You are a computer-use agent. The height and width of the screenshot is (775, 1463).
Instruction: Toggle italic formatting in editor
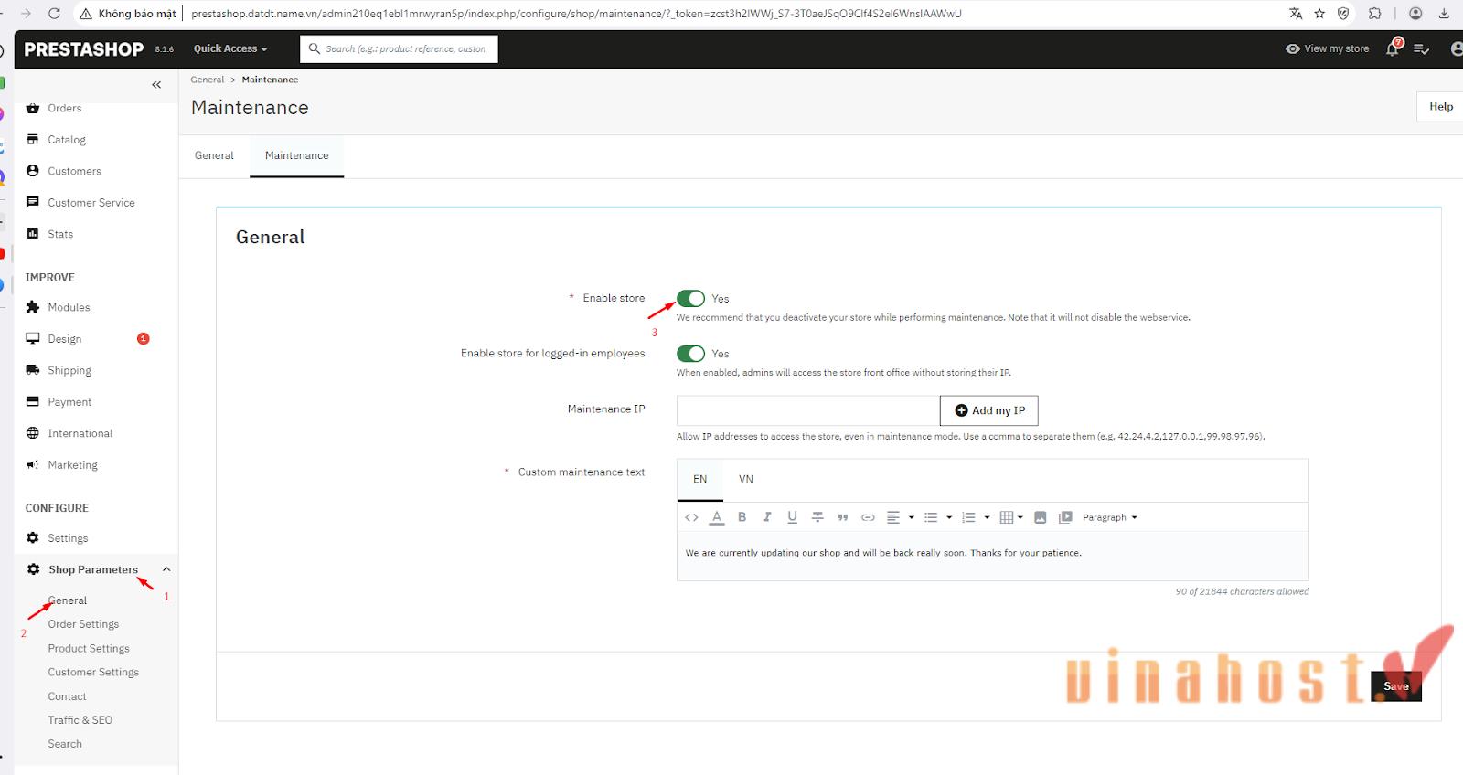click(x=767, y=517)
